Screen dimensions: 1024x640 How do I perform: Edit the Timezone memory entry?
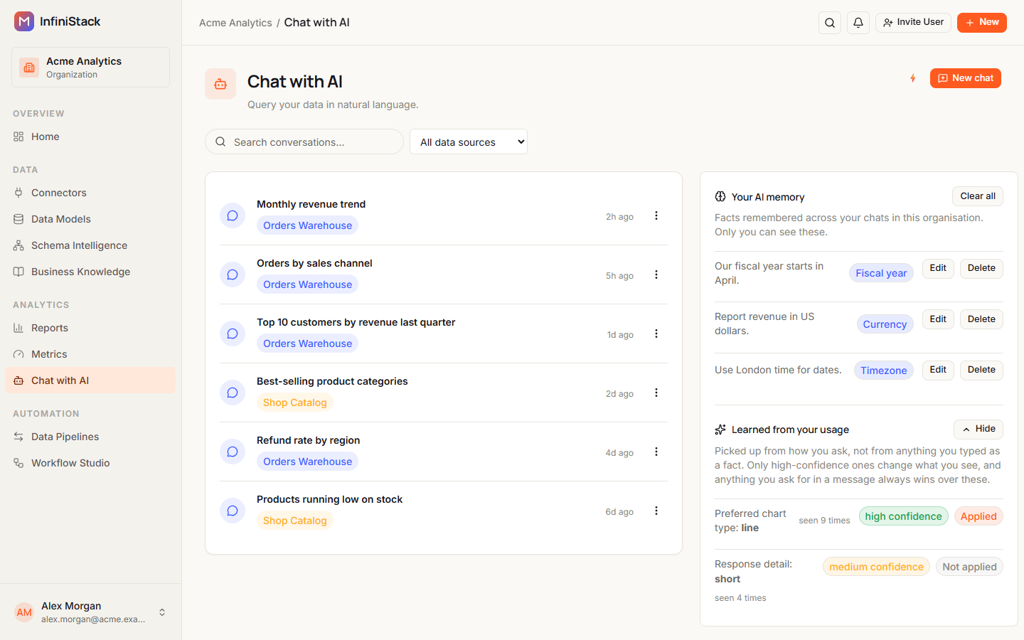click(938, 370)
